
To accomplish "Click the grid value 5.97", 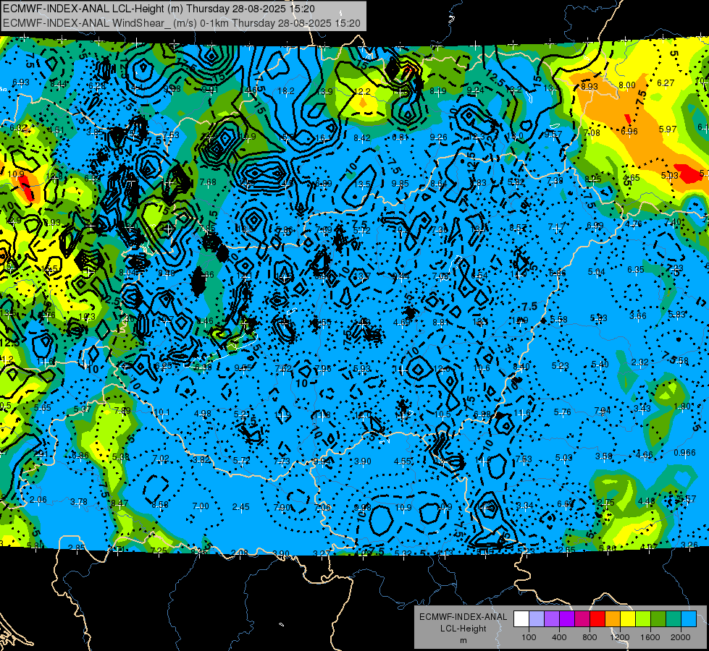I will [x=668, y=129].
